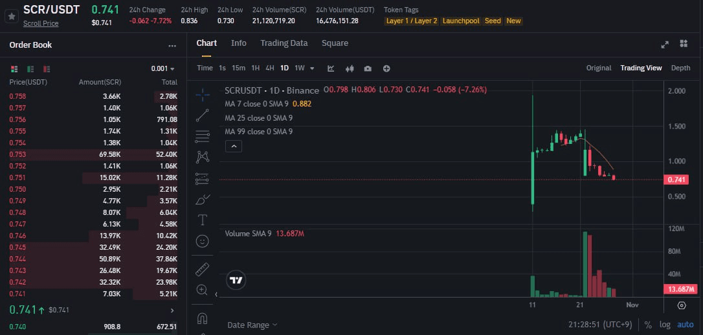Image resolution: width=703 pixels, height=335 pixels.
Task: Select the 1s chart interval
Action: pos(223,68)
